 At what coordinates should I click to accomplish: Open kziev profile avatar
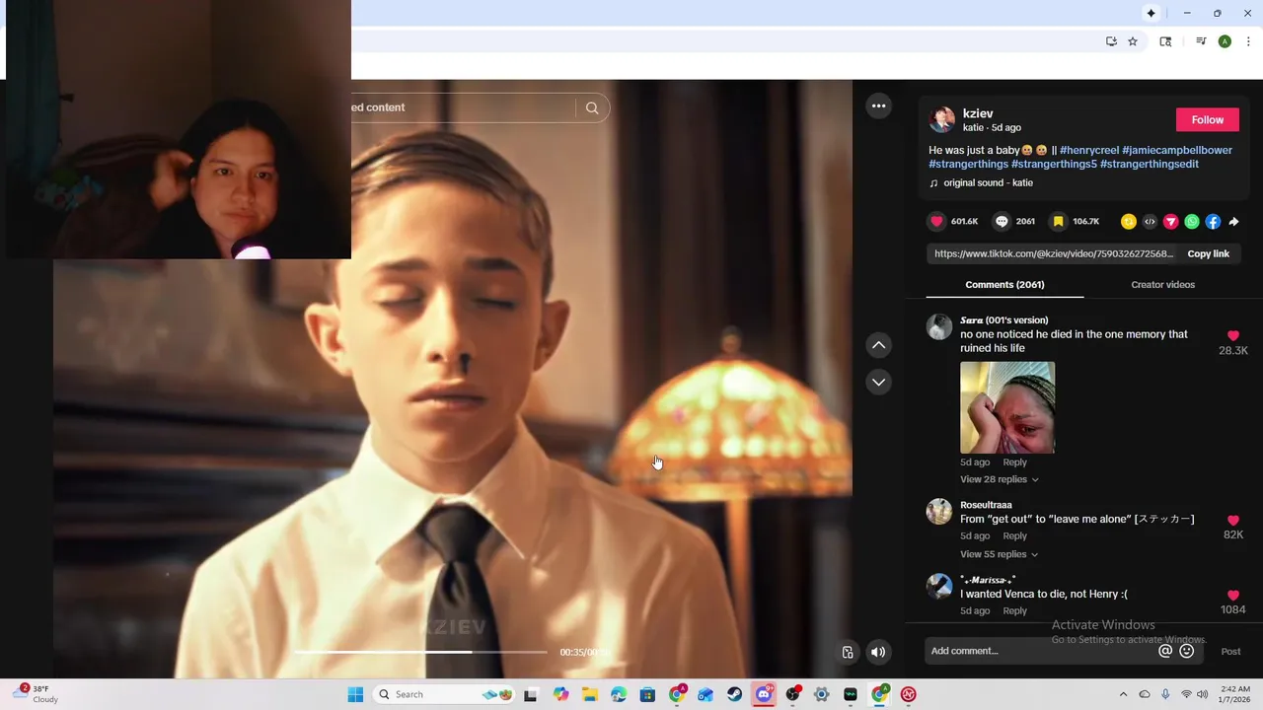pos(941,119)
